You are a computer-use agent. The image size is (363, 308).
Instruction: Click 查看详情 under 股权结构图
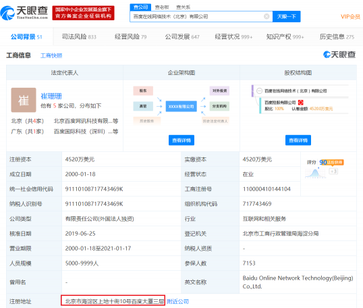[x=298, y=140]
